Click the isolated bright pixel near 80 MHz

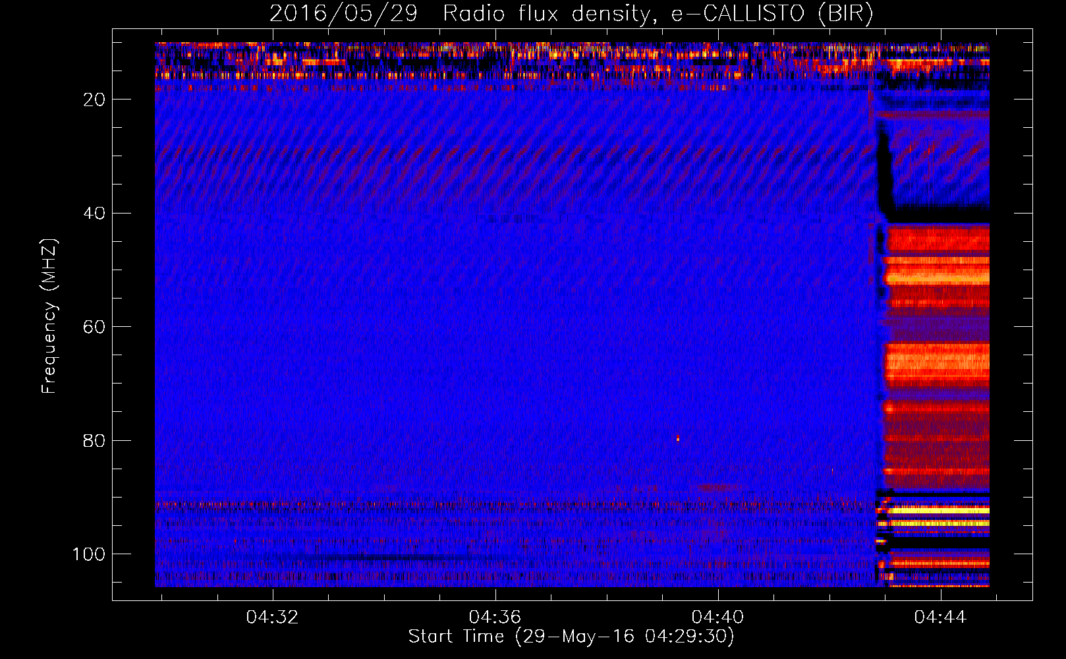coord(677,438)
